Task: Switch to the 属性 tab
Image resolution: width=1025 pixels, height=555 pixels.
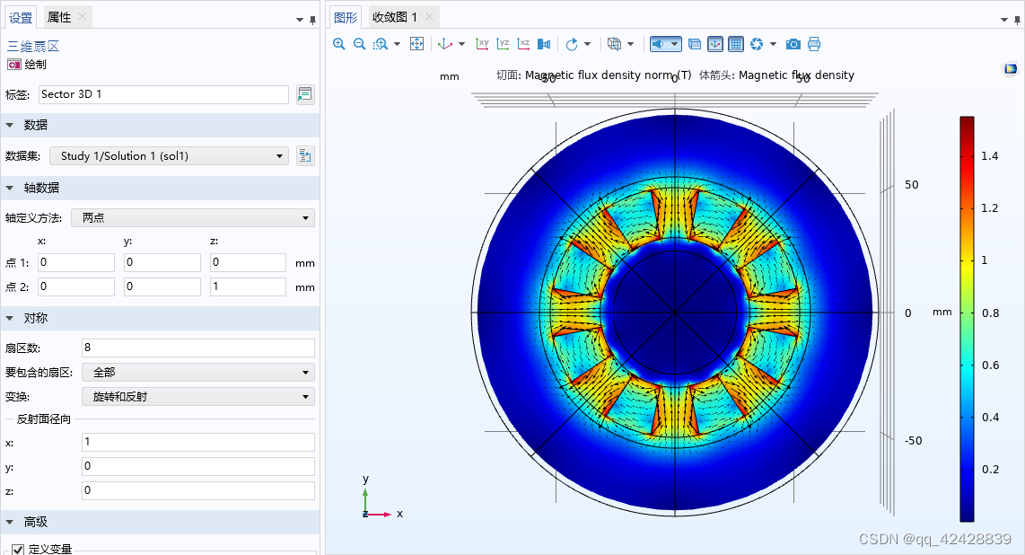Action: coord(59,17)
